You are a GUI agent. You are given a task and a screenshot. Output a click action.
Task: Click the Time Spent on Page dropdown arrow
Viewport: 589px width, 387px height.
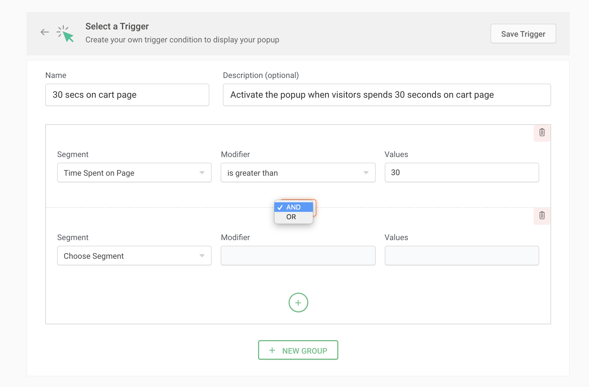coord(202,173)
